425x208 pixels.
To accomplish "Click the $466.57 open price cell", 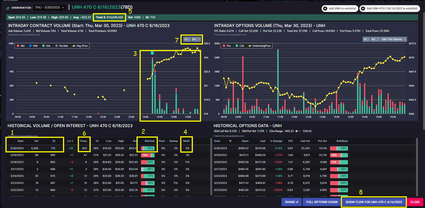I will pyautogui.click(x=243, y=148).
